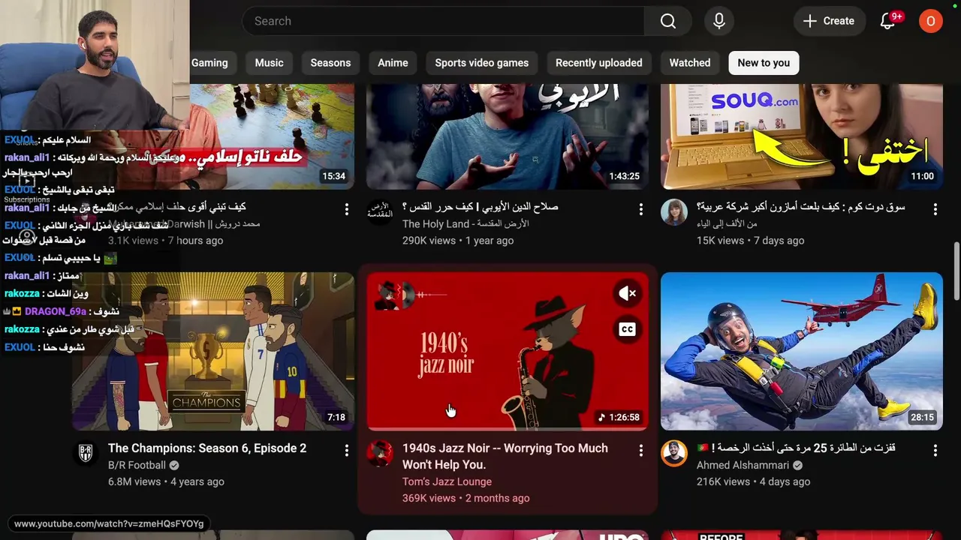
Task: Start voice search with the microphone
Action: coord(719,21)
